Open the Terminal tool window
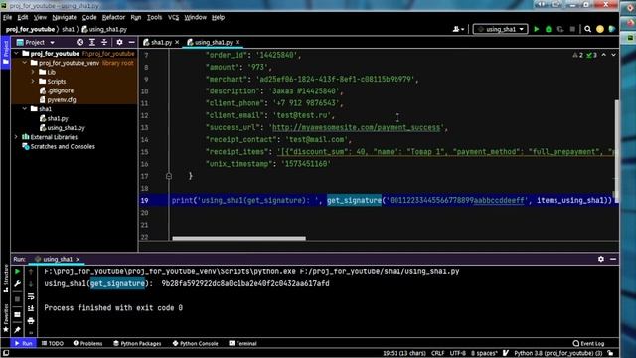 pos(242,343)
